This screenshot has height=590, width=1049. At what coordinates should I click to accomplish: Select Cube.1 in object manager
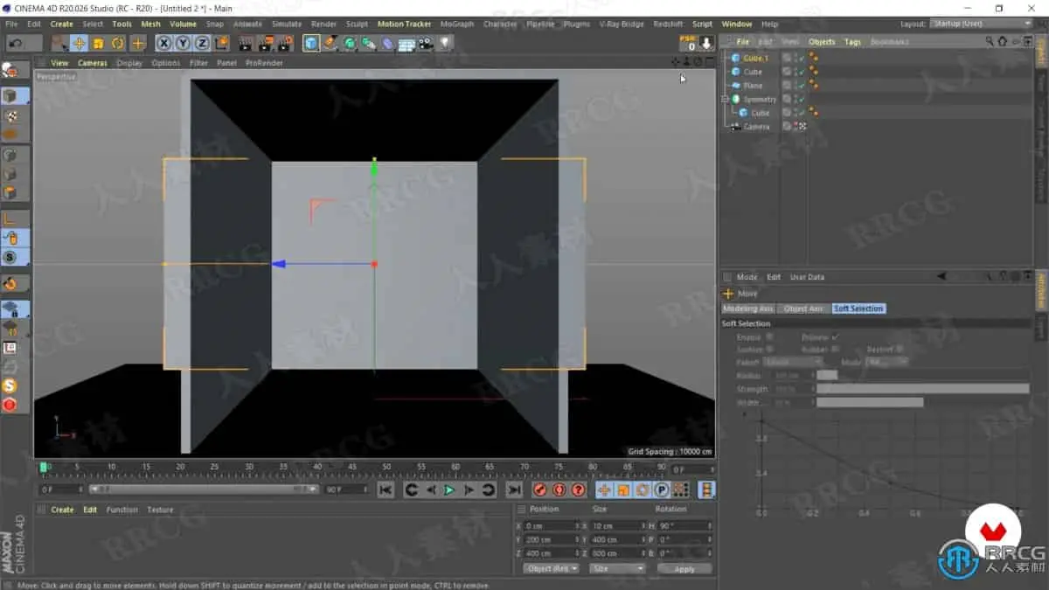(x=755, y=58)
